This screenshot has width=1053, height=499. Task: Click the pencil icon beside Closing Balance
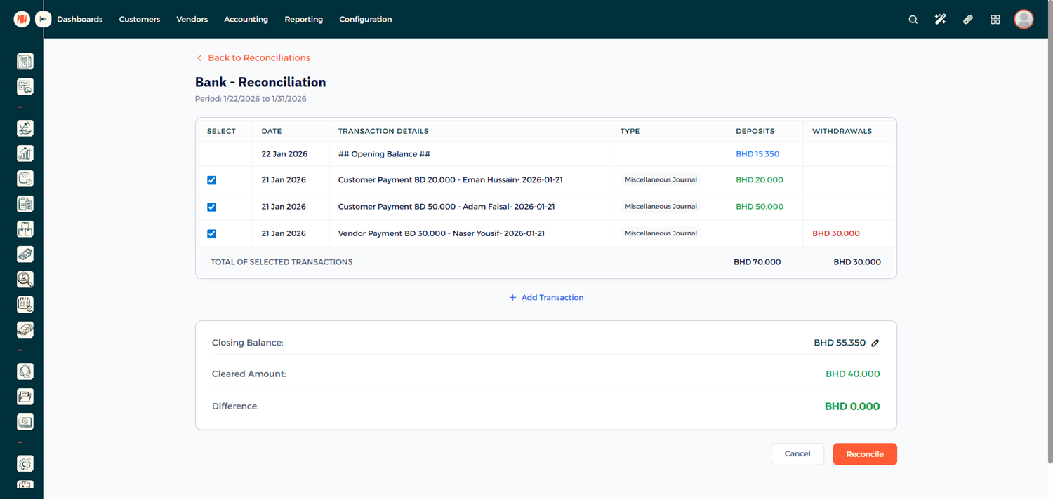click(875, 343)
